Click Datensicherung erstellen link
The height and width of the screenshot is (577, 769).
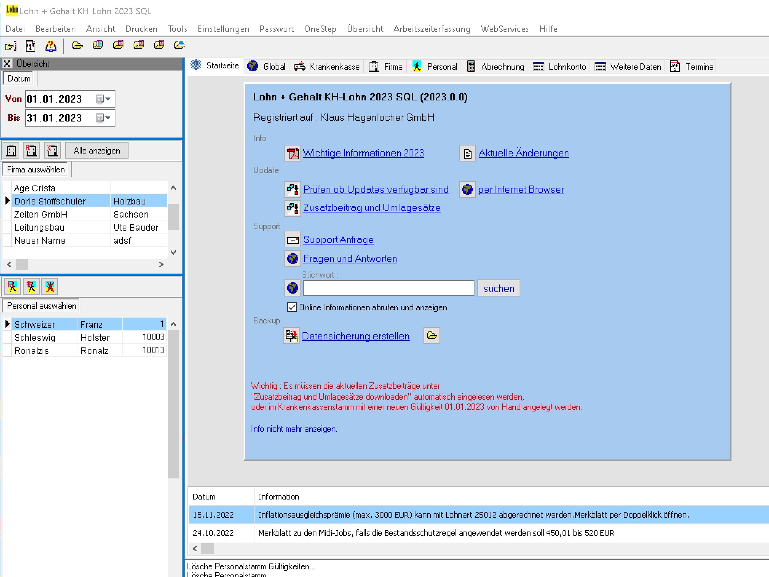356,336
